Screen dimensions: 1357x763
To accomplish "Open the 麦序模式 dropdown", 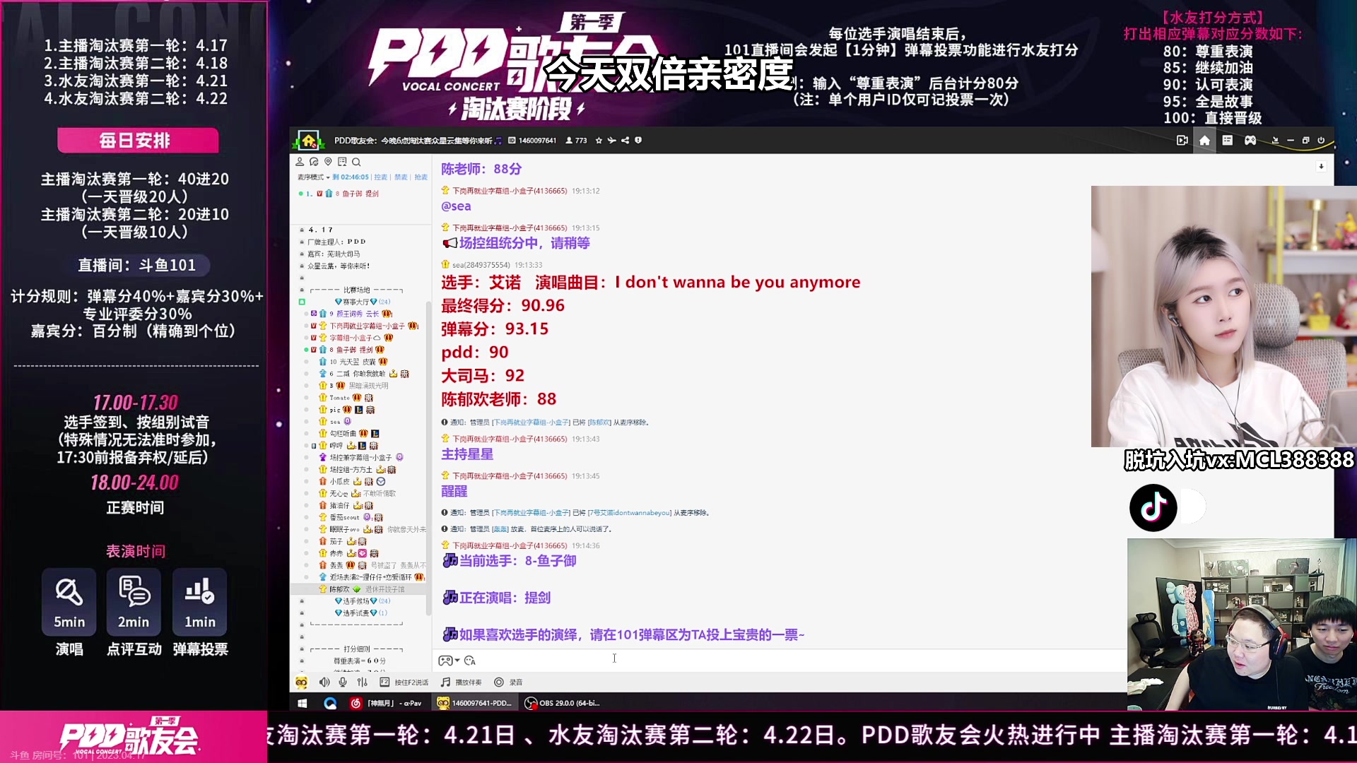I will click(x=312, y=177).
